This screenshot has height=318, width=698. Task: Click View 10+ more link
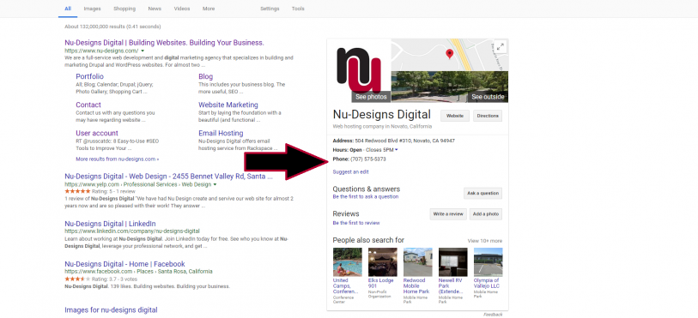[x=485, y=241]
